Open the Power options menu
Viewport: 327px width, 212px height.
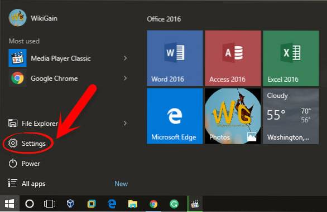click(x=24, y=164)
